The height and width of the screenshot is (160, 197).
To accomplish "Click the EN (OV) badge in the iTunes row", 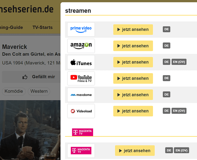I will tap(179, 62).
